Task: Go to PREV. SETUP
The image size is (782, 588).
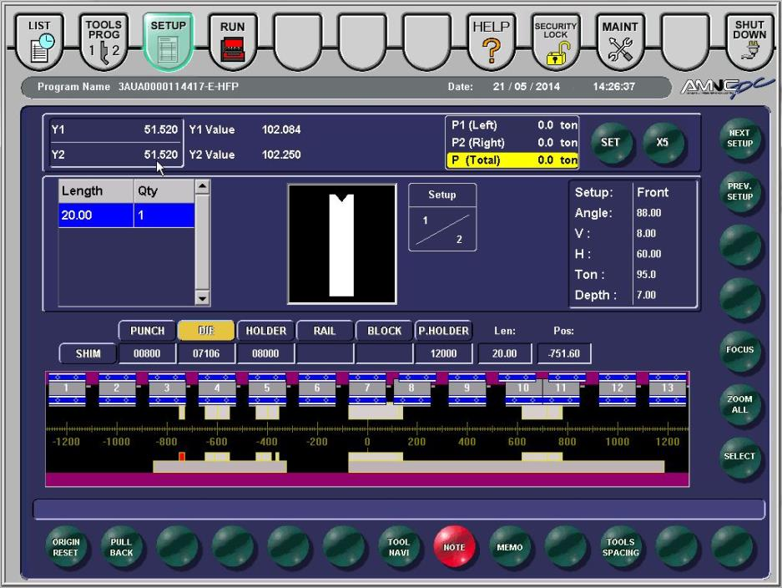Action: (739, 191)
